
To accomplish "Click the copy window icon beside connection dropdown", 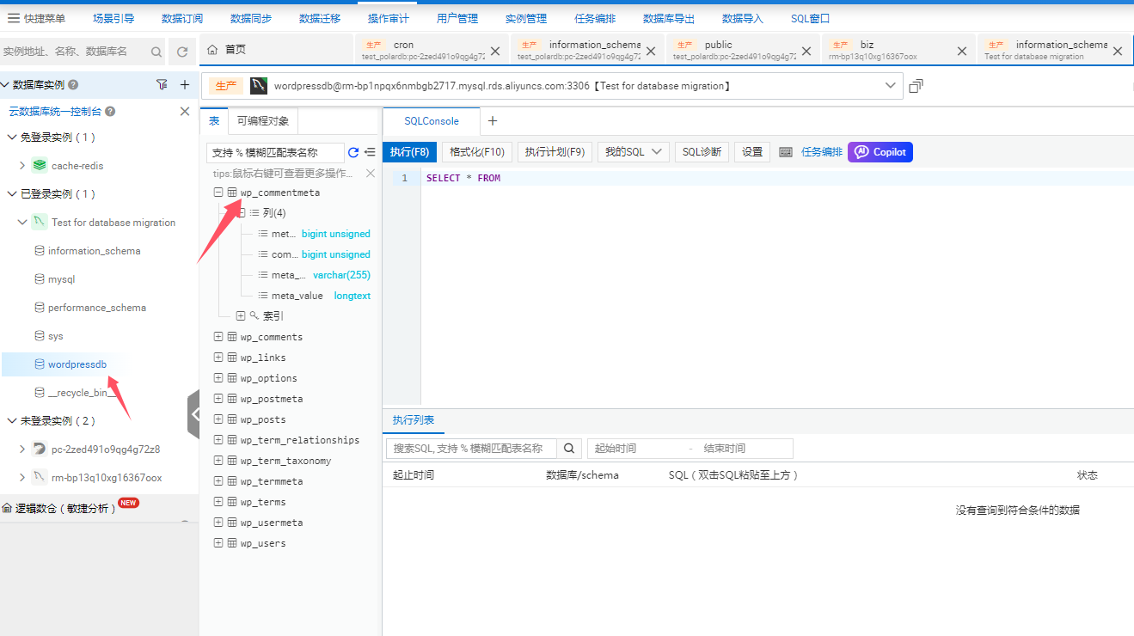I will (916, 86).
